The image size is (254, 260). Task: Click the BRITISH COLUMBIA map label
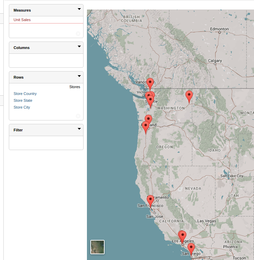131,19
